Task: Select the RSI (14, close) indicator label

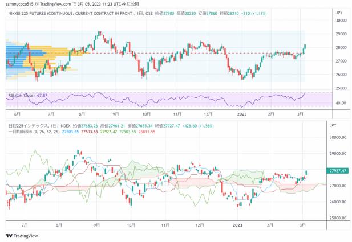Action: coord(23,95)
